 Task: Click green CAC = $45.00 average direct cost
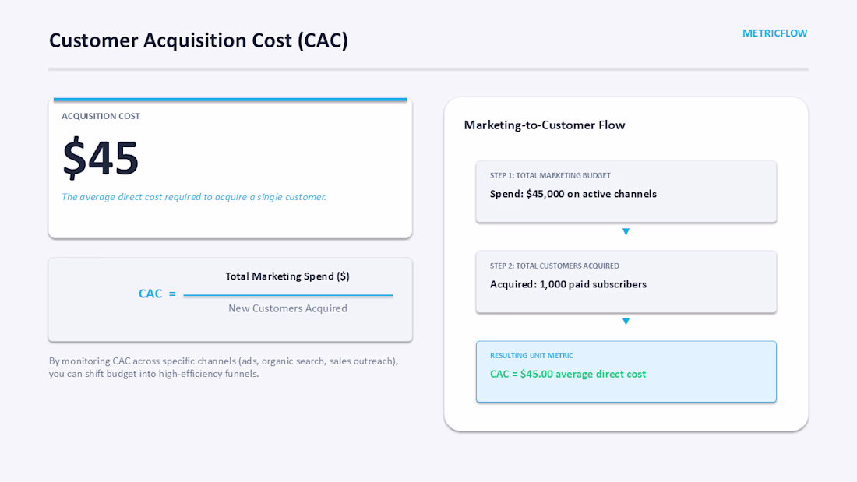coord(568,374)
